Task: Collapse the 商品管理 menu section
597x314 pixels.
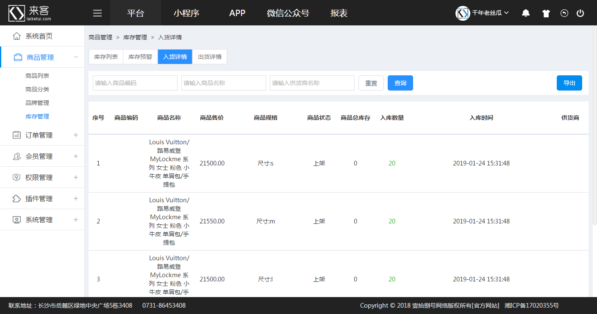Action: [x=76, y=57]
